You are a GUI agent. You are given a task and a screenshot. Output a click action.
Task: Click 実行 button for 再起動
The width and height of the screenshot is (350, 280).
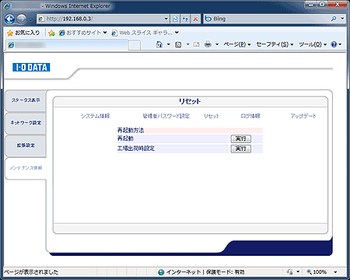click(x=241, y=138)
